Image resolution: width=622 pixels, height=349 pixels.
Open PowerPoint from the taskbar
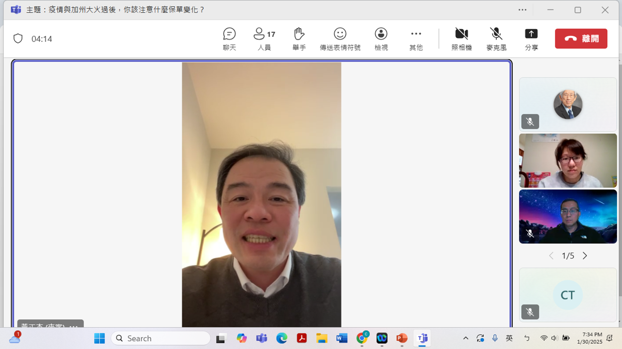click(402, 338)
